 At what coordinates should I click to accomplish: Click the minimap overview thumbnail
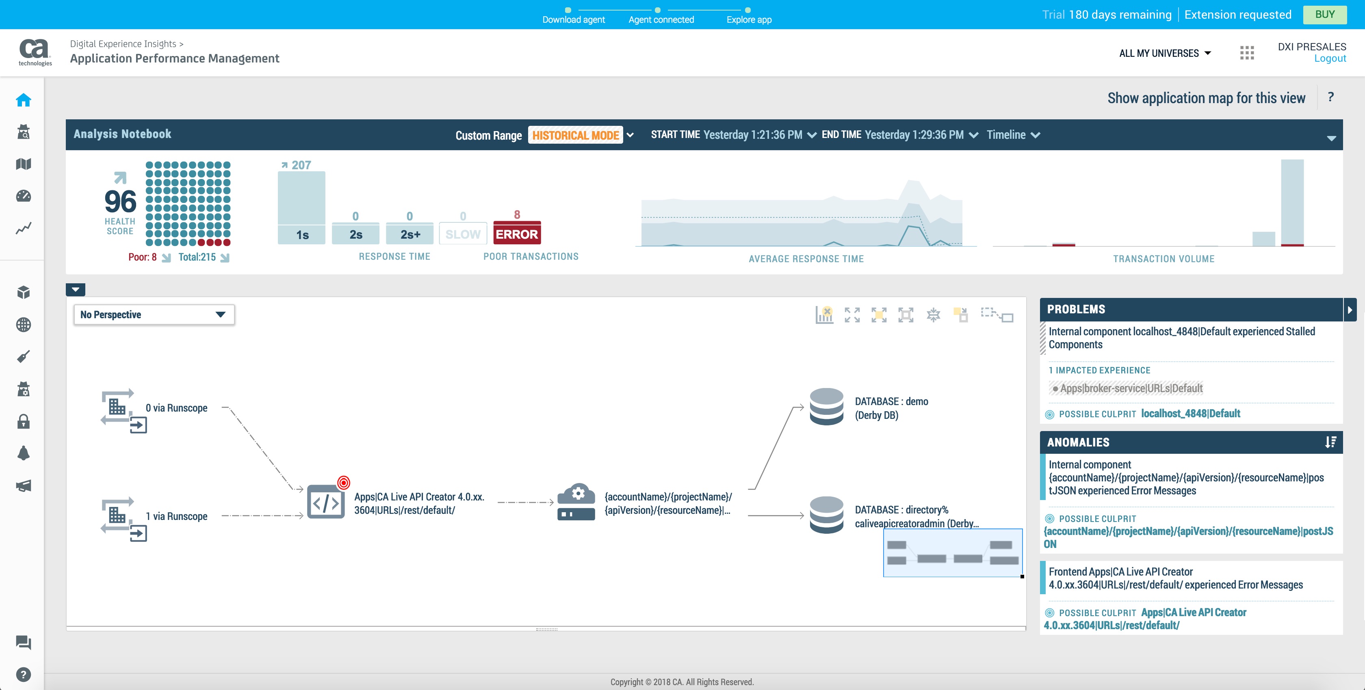pos(952,552)
